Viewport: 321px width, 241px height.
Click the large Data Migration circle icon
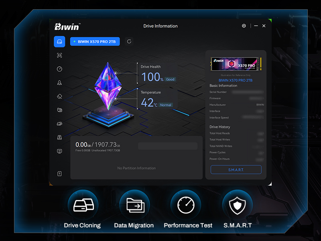tap(135, 205)
